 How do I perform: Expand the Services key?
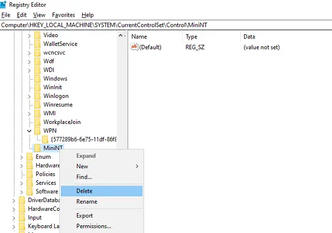point(22,183)
